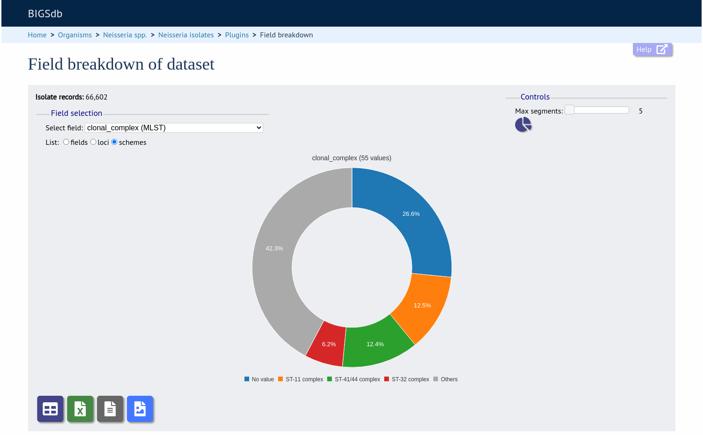Download the plain text file export
Screen dimensions: 703x435
pyautogui.click(x=110, y=409)
